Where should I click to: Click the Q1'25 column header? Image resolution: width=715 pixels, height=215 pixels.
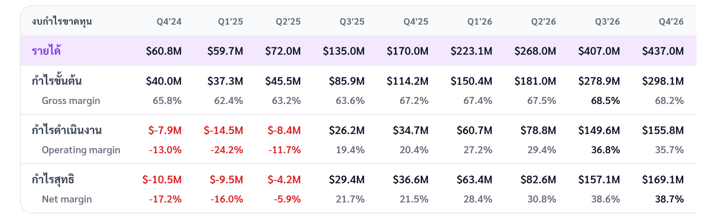[230, 22]
